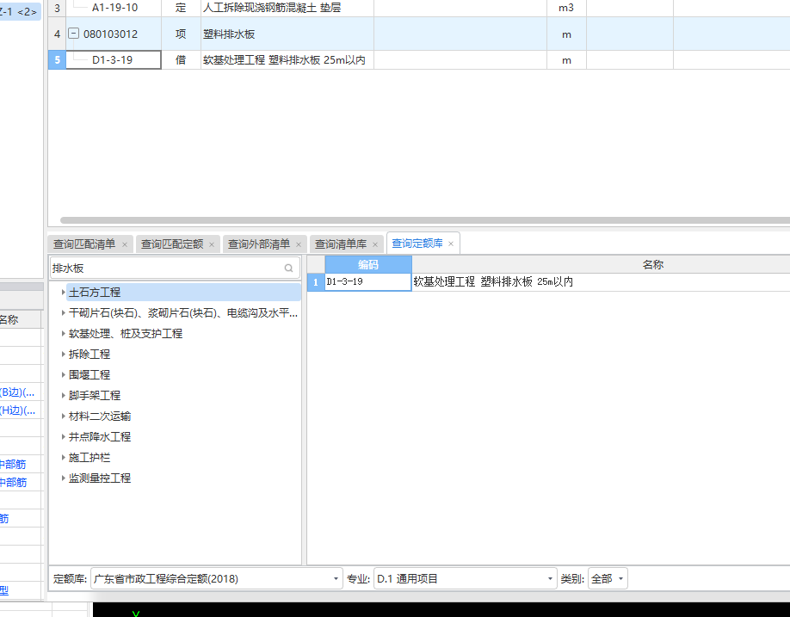Close the 查询外部清单 tab
This screenshot has height=617, width=790.
coord(299,244)
